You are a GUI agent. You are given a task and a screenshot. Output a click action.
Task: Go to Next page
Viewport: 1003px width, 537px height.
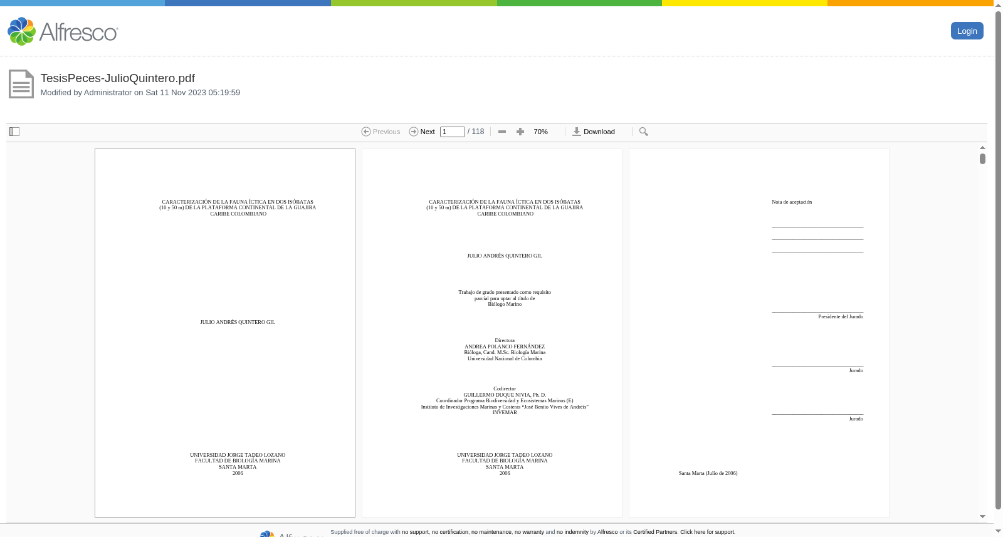point(422,132)
